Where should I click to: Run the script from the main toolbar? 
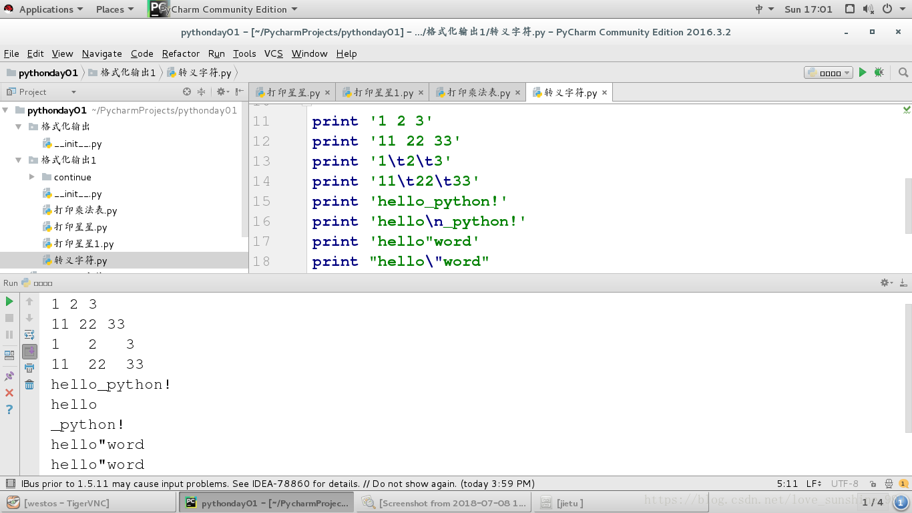[x=863, y=72]
